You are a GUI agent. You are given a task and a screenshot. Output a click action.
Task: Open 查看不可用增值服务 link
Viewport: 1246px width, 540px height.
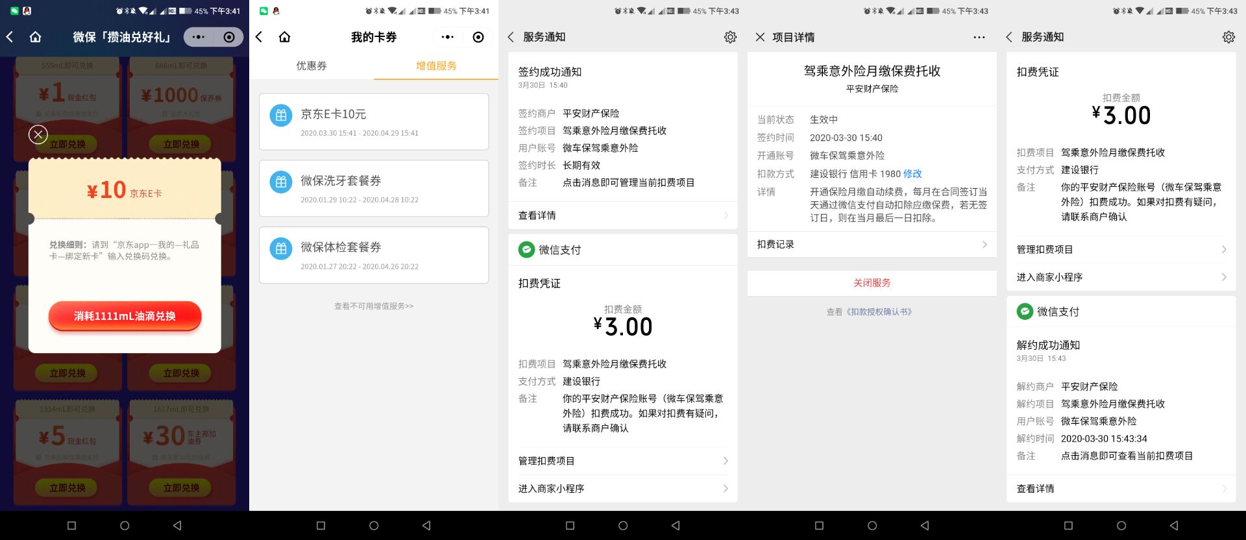click(x=374, y=306)
